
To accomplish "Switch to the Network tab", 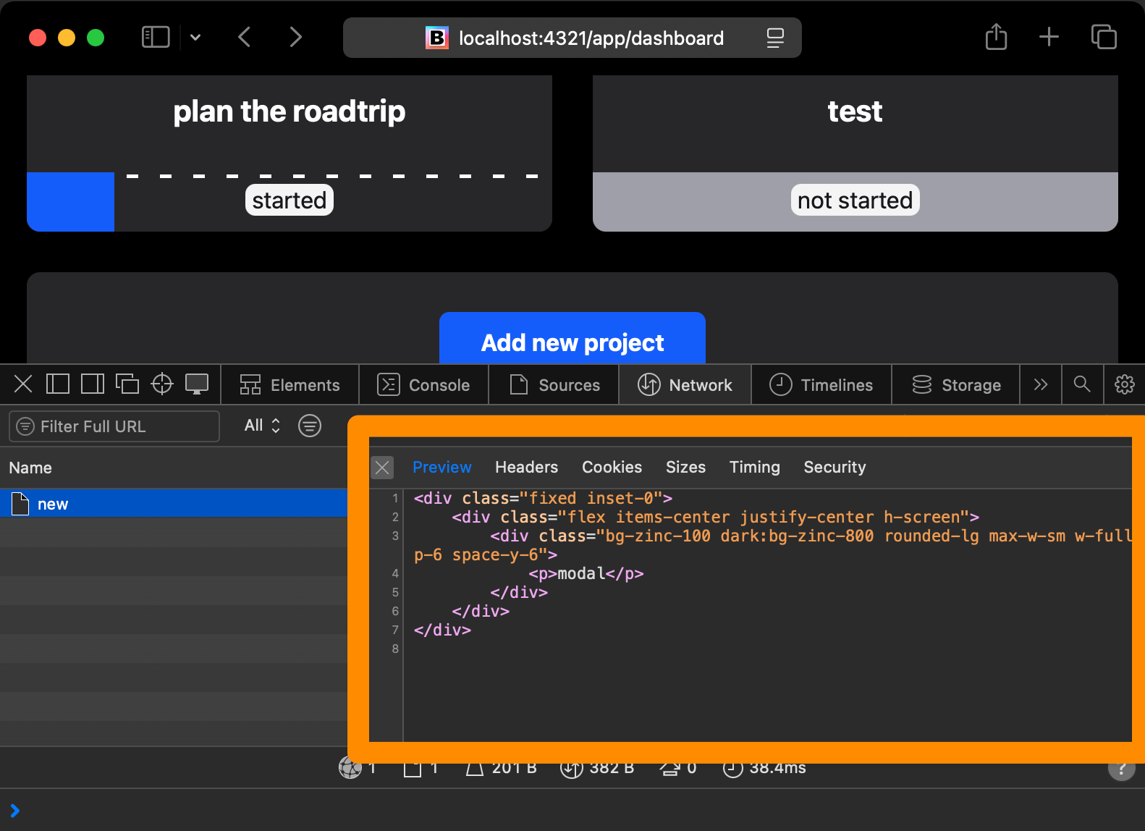I will click(x=685, y=384).
